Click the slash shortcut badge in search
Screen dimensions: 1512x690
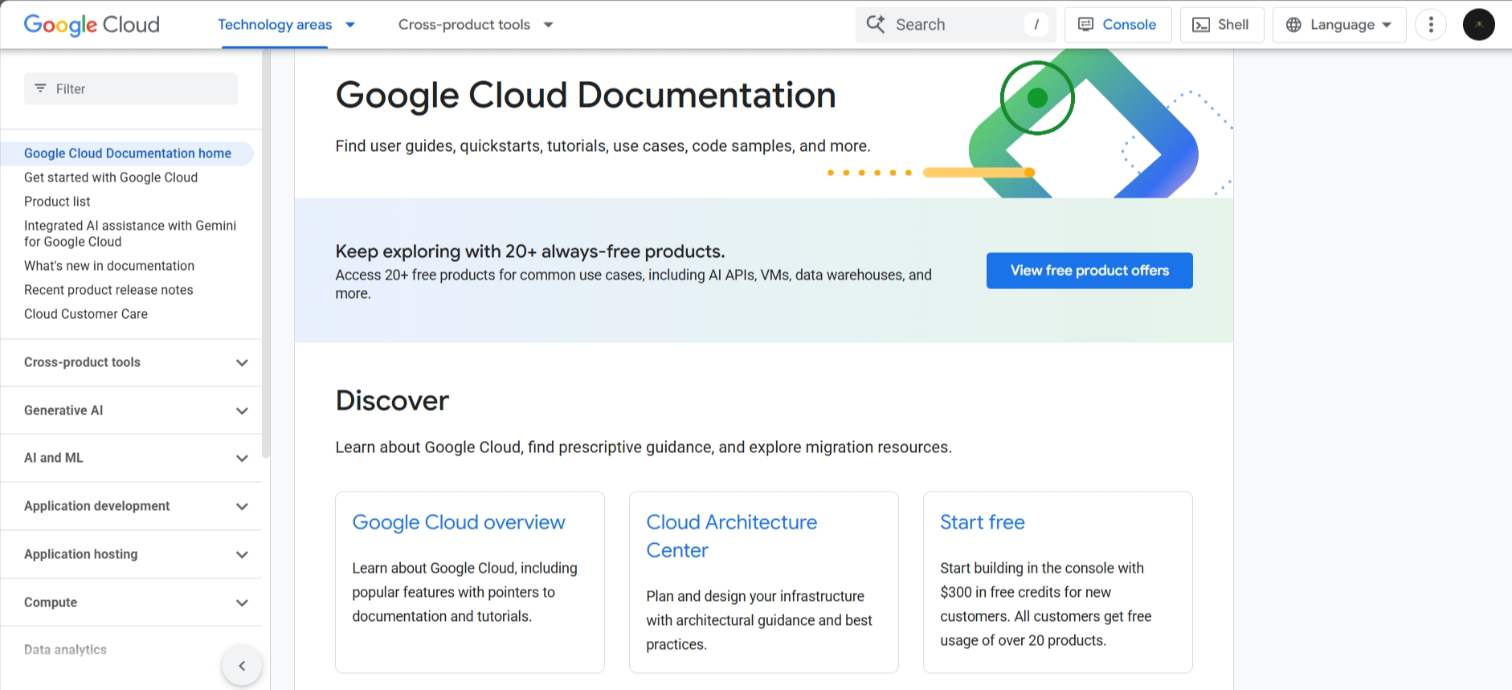[x=1036, y=25]
